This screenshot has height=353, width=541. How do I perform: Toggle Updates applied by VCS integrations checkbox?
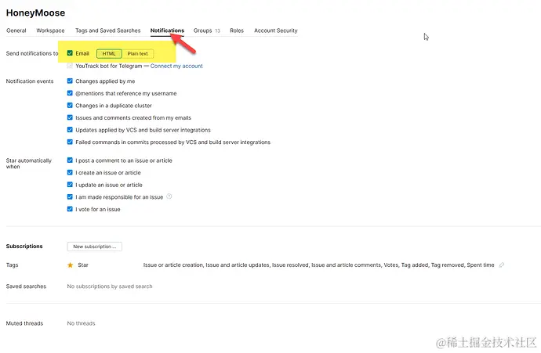(70, 130)
